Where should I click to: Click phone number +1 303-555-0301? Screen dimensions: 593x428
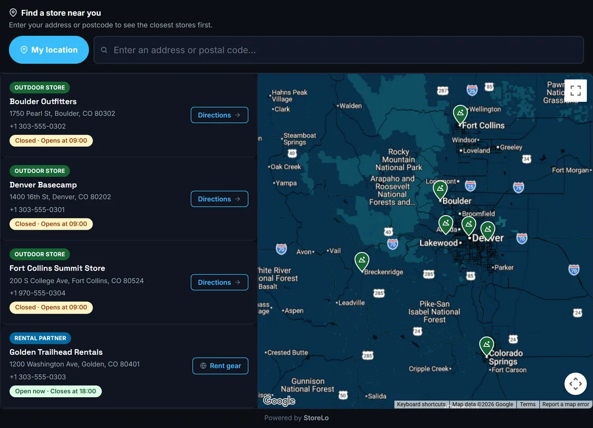point(37,209)
